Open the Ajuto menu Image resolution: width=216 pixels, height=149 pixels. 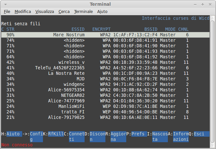[102, 11]
